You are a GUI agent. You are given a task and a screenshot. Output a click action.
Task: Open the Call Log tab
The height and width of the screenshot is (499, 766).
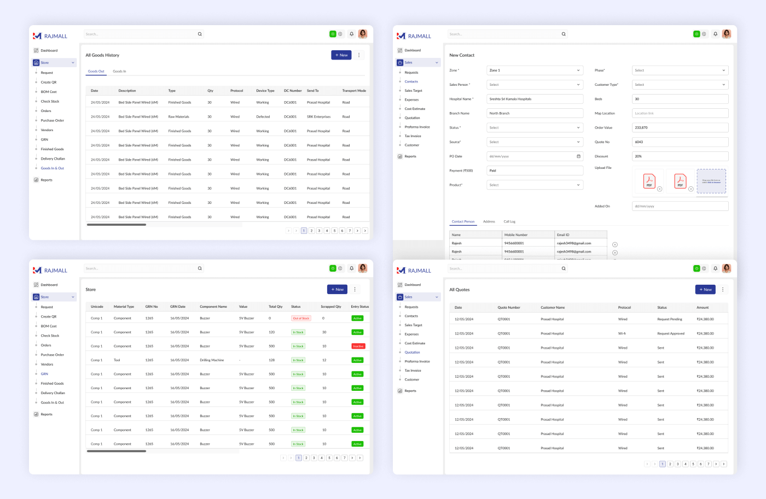point(509,222)
